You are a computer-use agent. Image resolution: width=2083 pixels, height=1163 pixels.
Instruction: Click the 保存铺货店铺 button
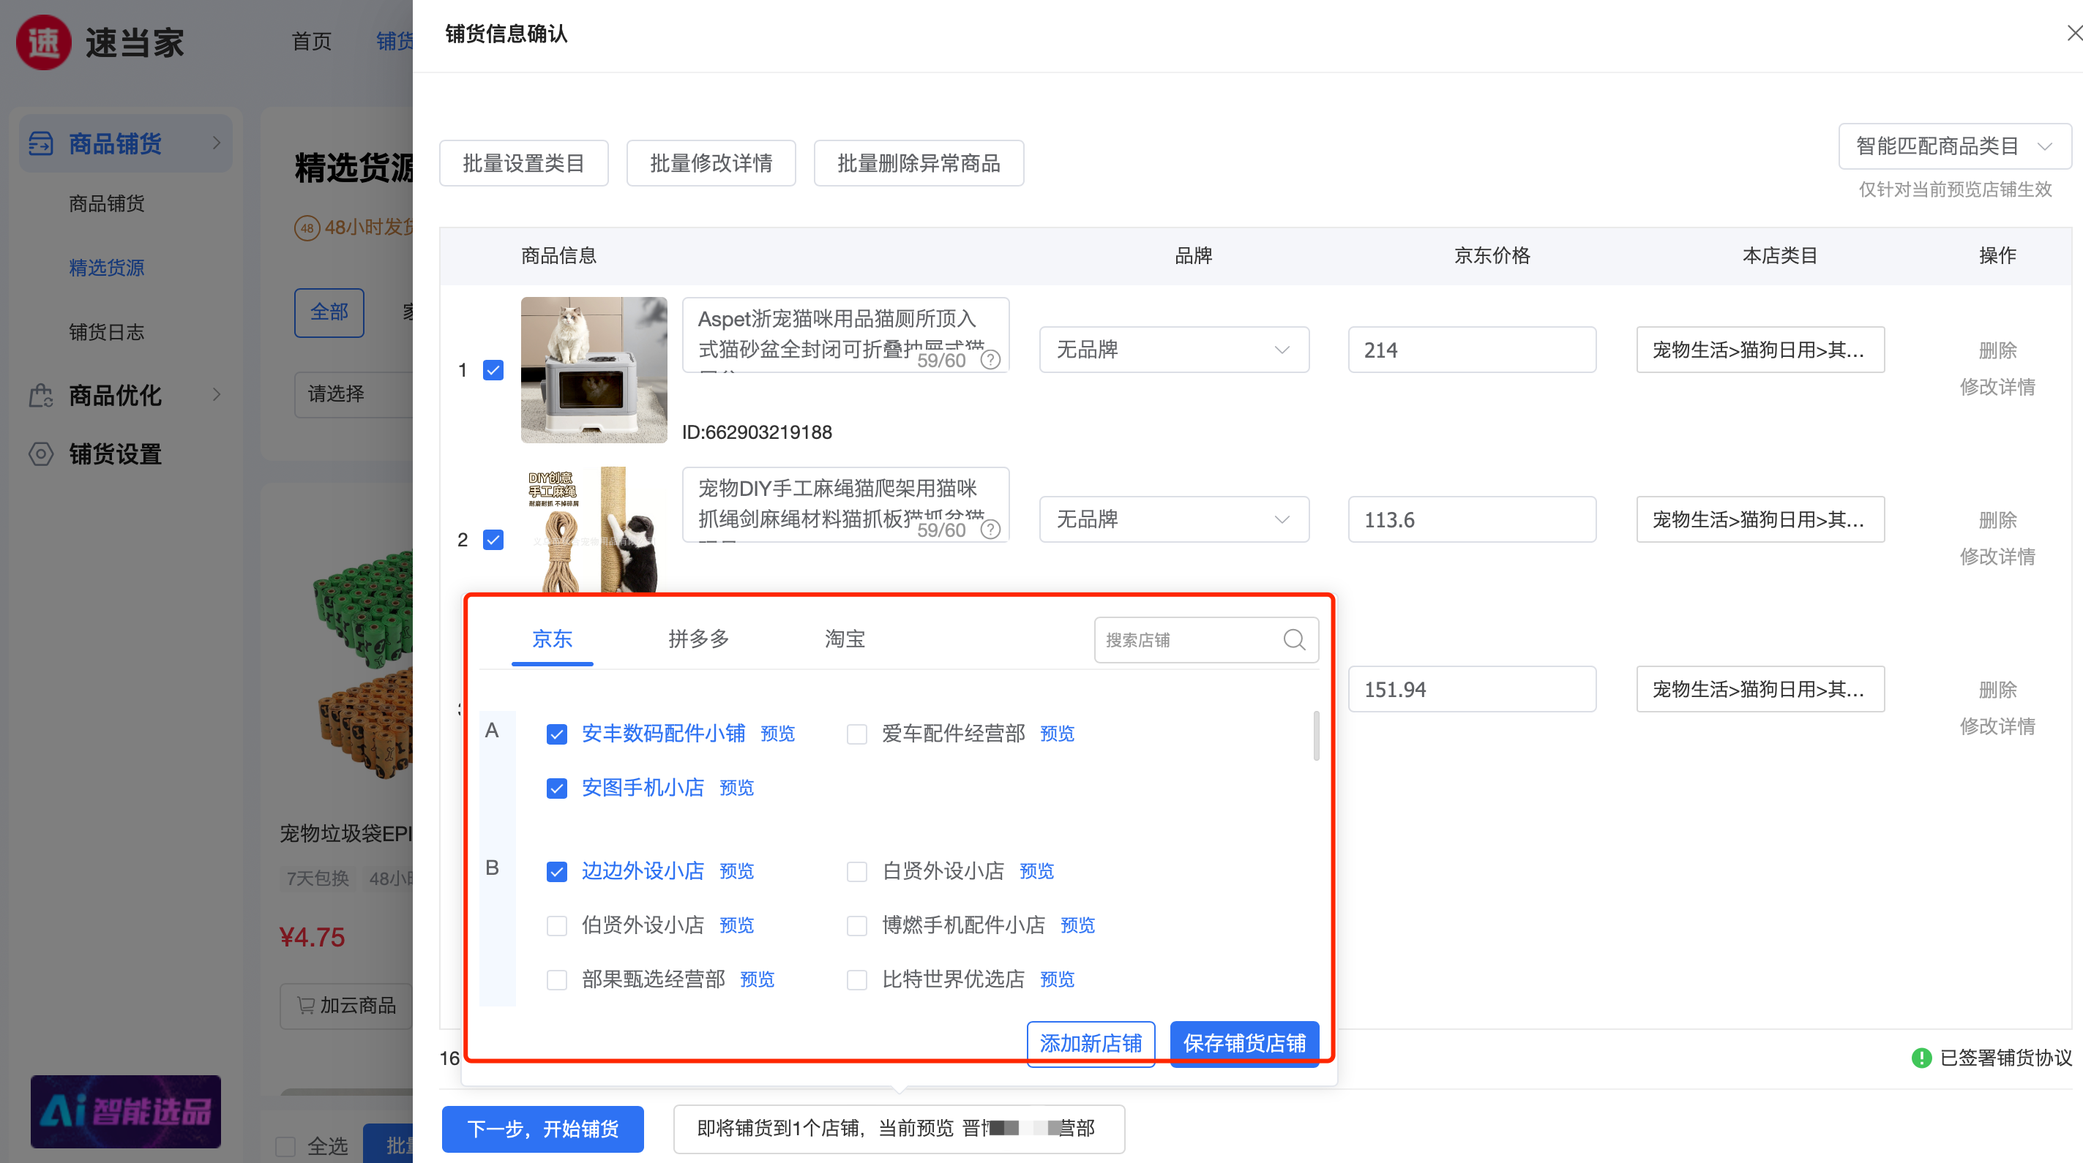tap(1244, 1043)
